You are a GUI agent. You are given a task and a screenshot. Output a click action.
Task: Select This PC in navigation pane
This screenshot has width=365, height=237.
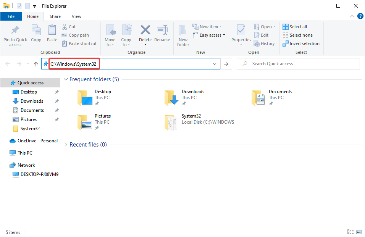[25, 153]
